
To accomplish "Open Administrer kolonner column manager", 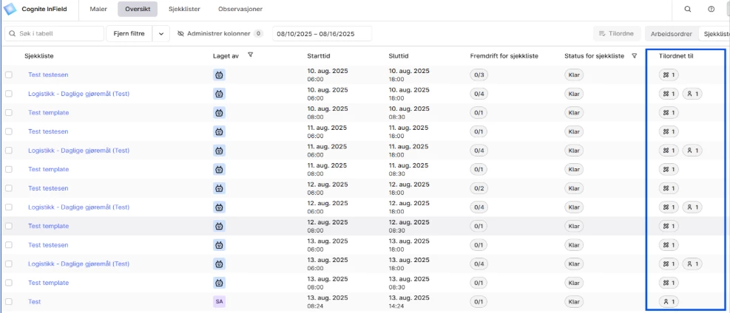I will click(x=220, y=34).
